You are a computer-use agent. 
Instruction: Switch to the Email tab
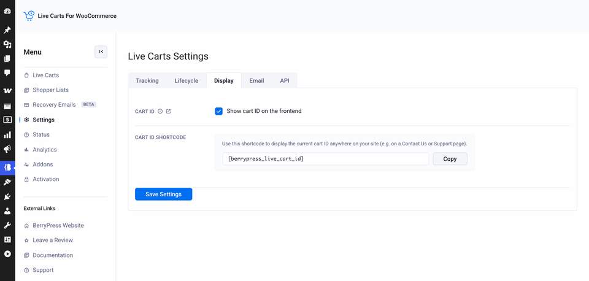pyautogui.click(x=256, y=81)
